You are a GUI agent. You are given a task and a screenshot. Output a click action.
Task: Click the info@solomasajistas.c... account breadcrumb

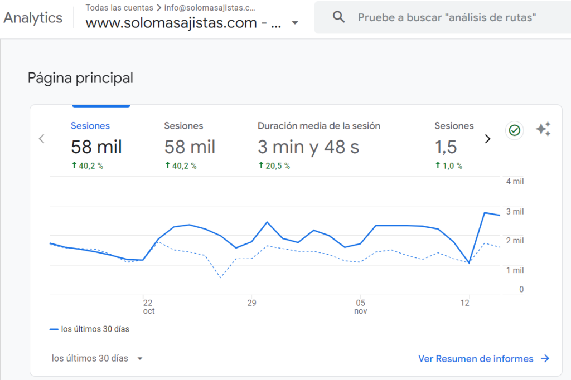210,8
